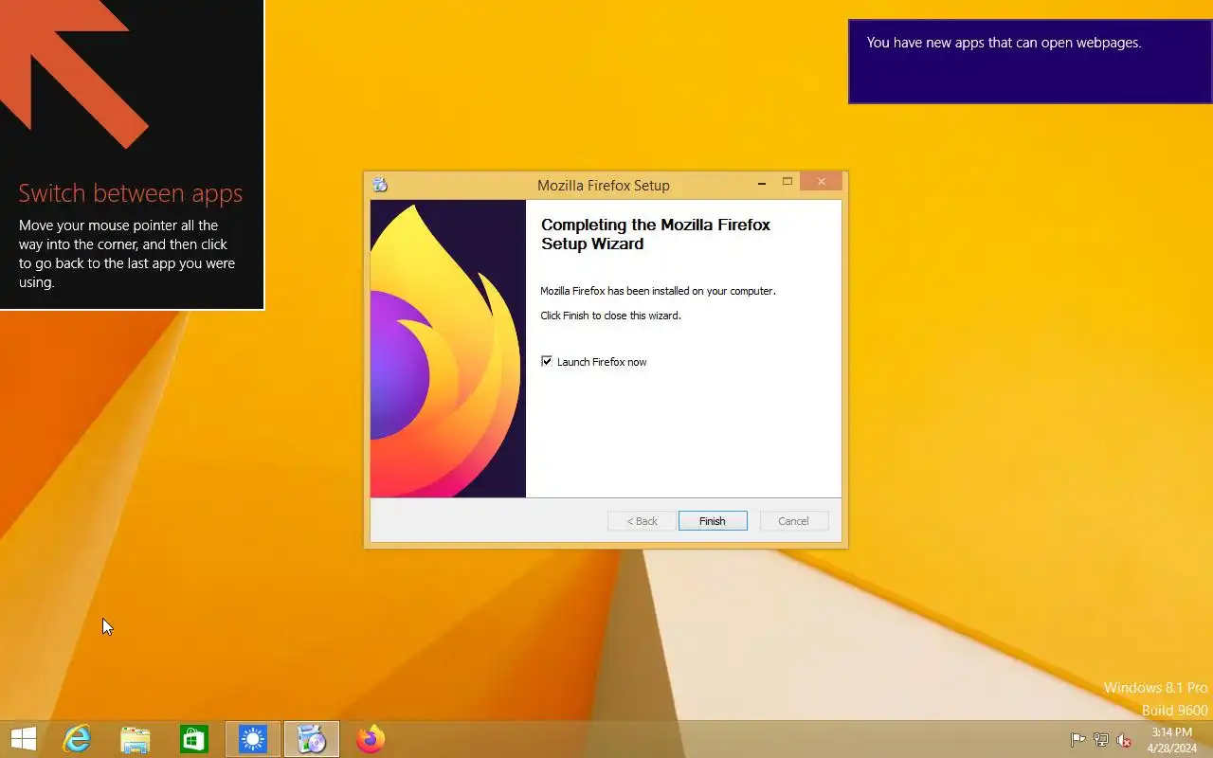Open Firefox from the taskbar
Image resolution: width=1213 pixels, height=758 pixels.
pyautogui.click(x=371, y=739)
